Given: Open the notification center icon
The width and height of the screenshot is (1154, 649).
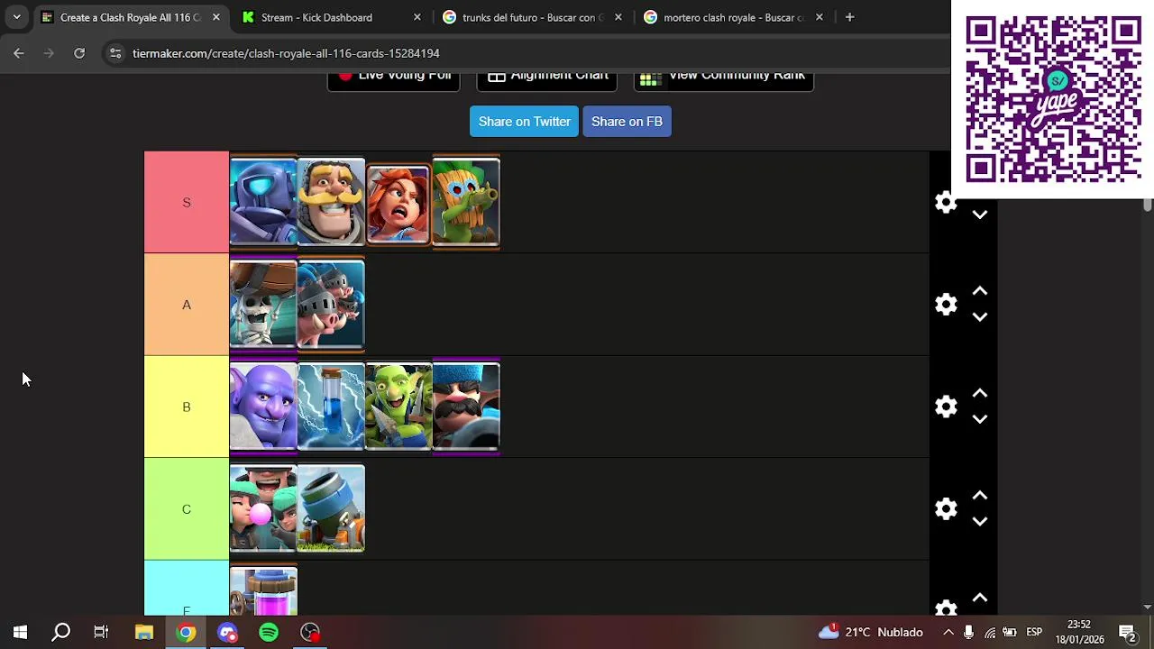Looking at the screenshot, I should point(1127,632).
